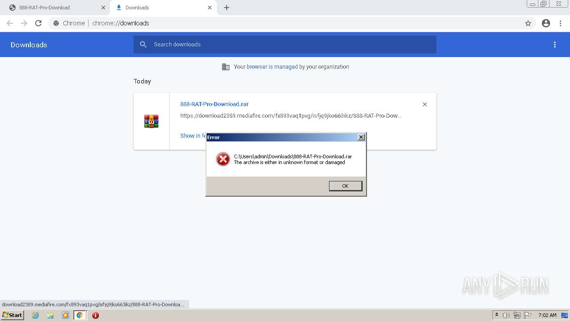Open the network tray icon
Viewport: 570px width, 321px height.
517,315
